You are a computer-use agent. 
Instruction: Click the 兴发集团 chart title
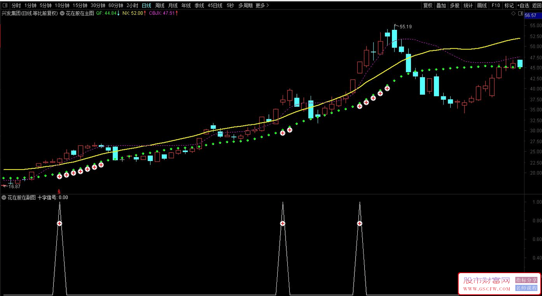click(30, 13)
